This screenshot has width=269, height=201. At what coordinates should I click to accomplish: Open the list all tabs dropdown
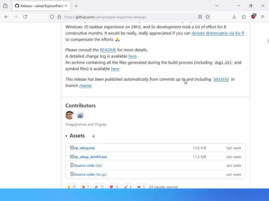[217, 6]
